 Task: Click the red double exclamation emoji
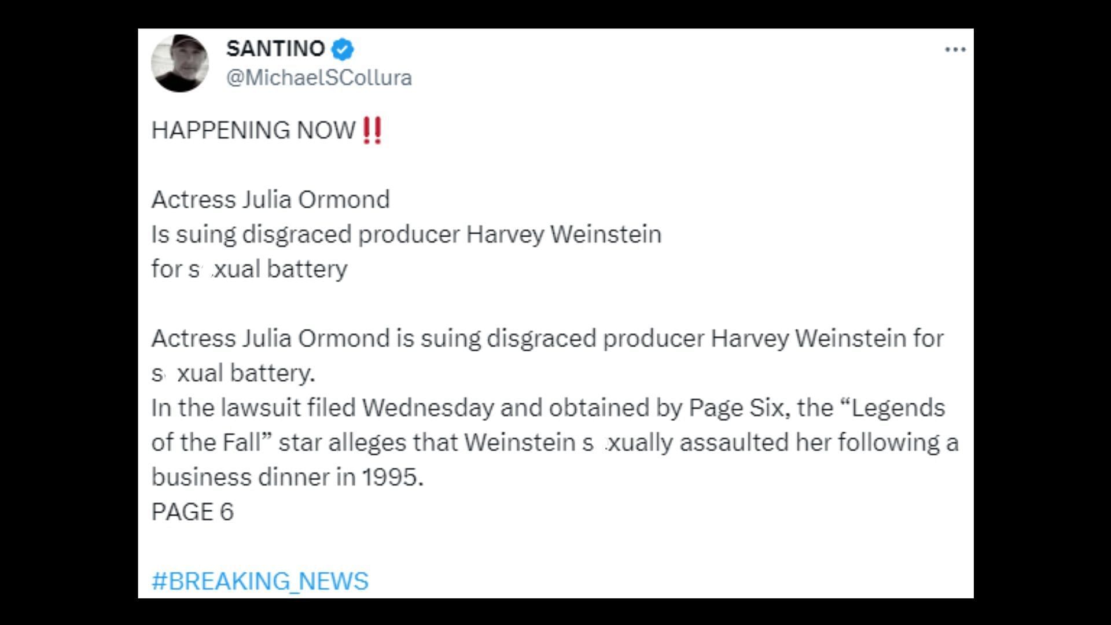coord(371,130)
